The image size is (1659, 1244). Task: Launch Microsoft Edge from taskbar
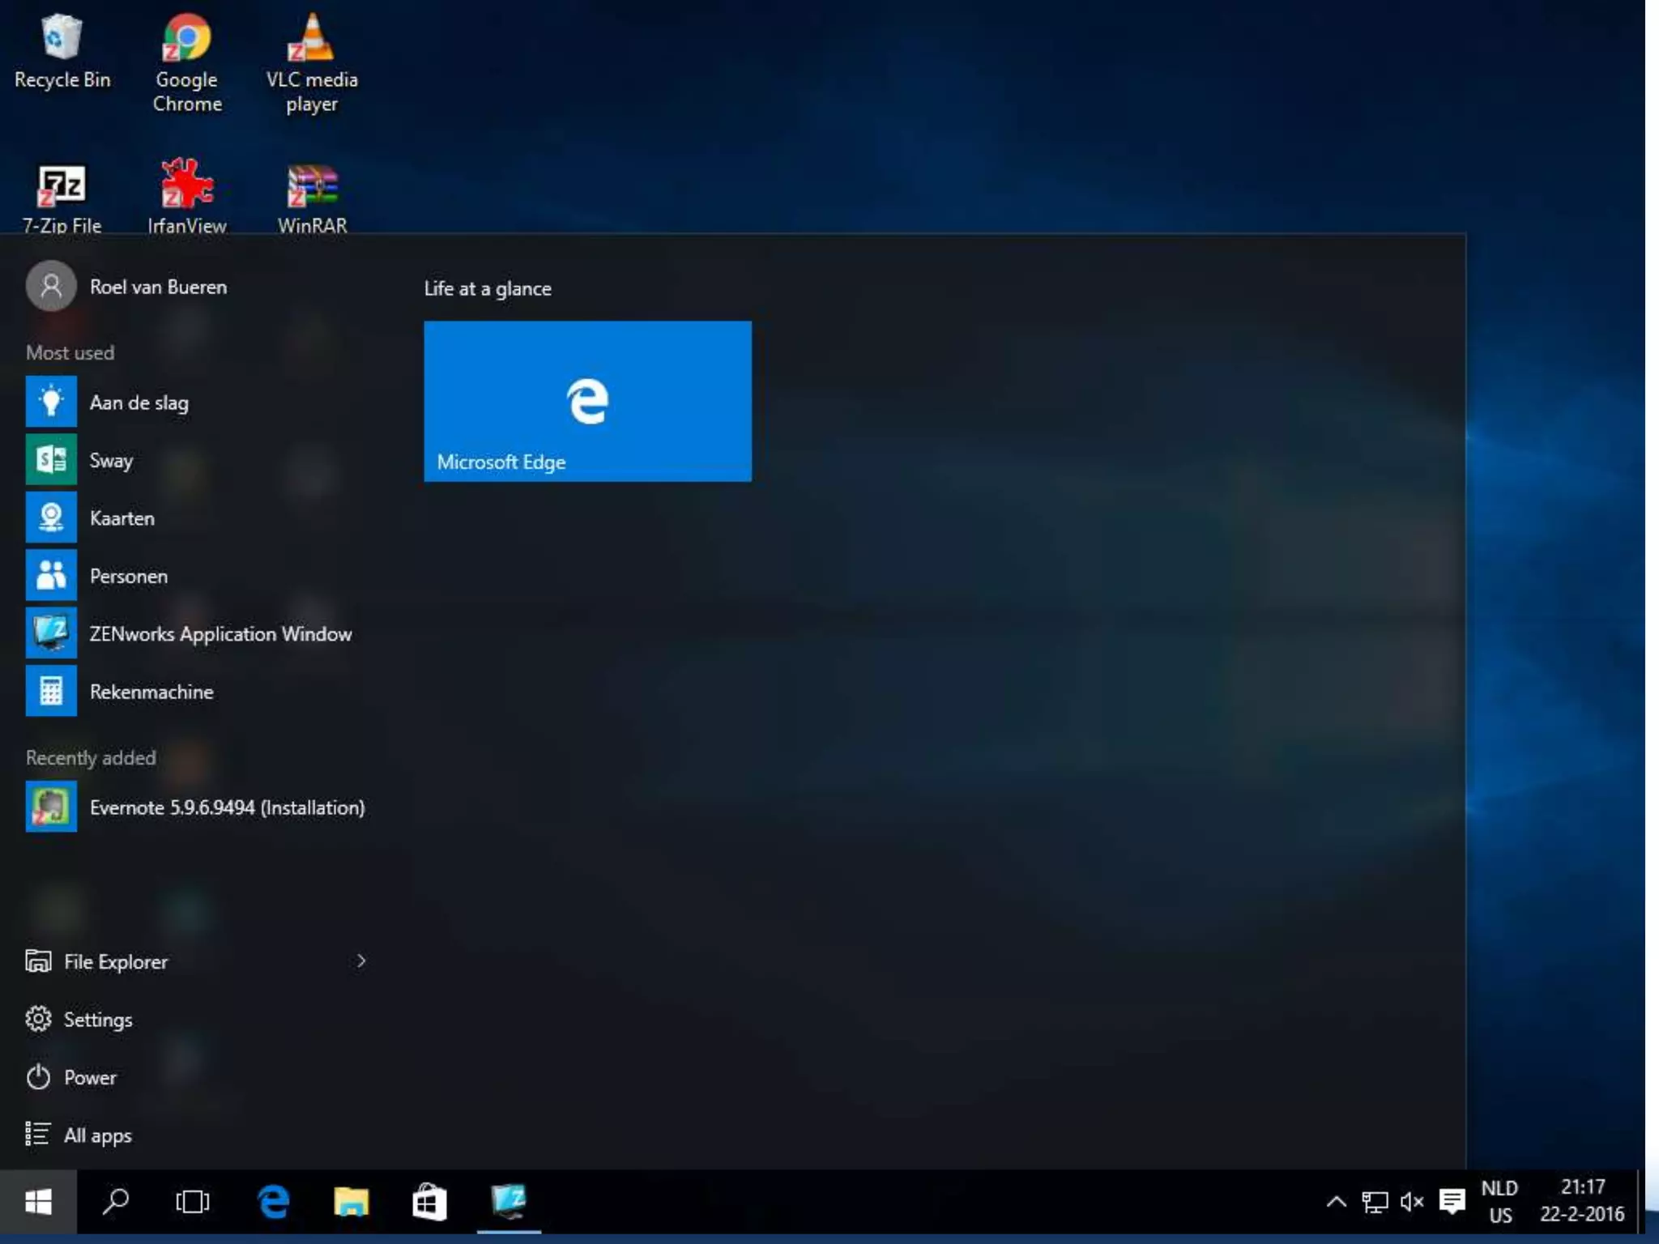point(273,1202)
